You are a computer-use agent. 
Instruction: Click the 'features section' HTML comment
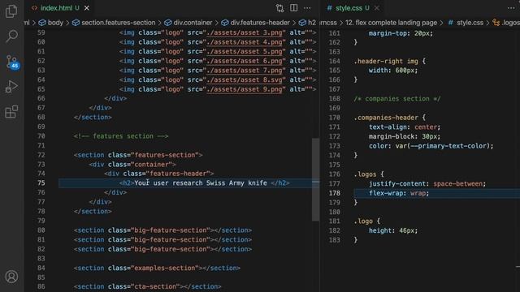(x=121, y=136)
